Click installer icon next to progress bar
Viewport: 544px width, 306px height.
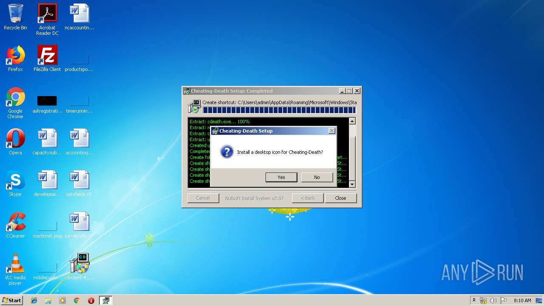[x=194, y=106]
